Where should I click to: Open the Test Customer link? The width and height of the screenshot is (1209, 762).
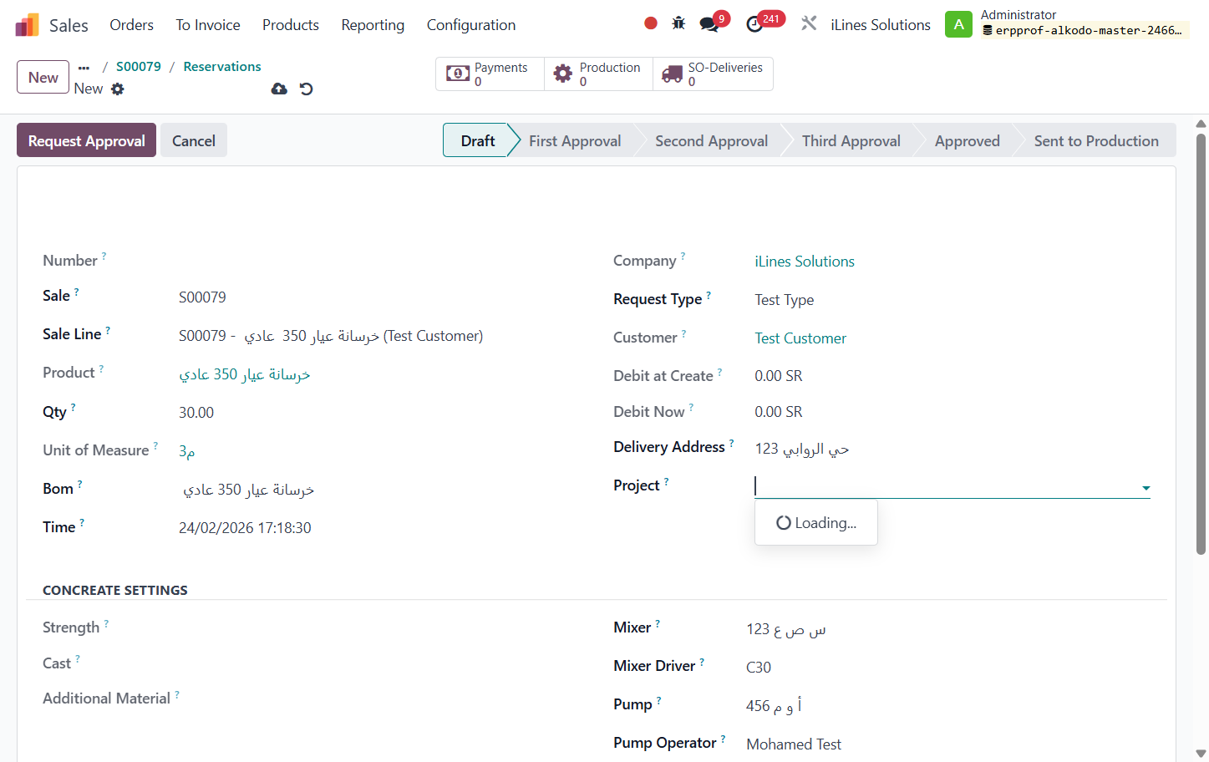pos(800,338)
